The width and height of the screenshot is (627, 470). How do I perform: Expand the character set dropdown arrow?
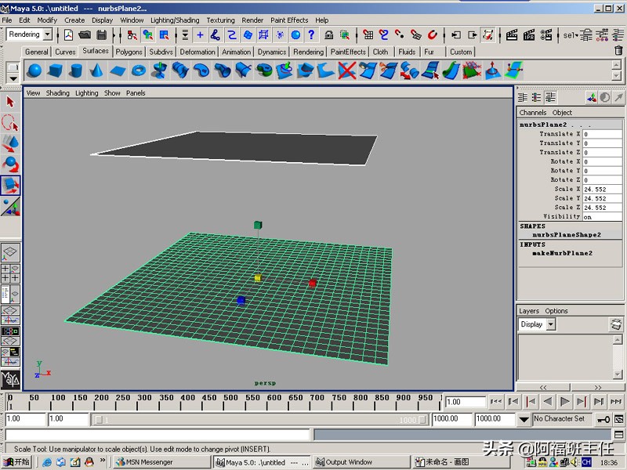(524, 419)
